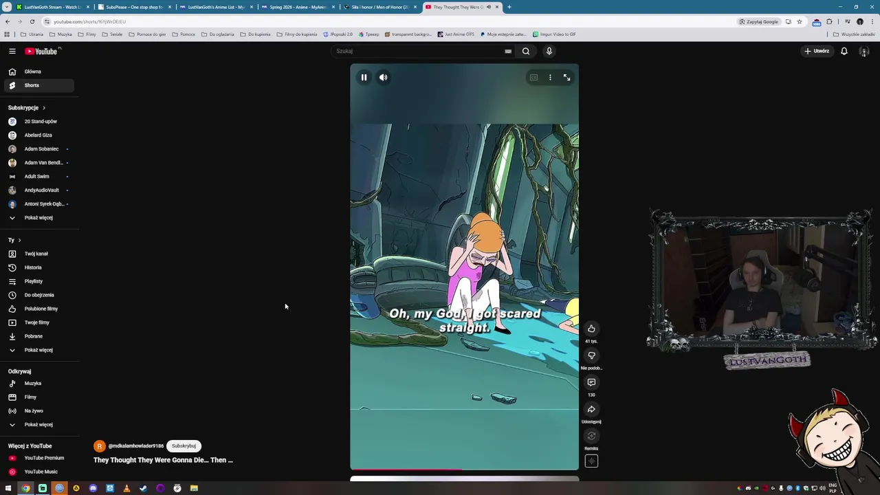Open Filmy in Odkrywaj
The image size is (880, 495).
tap(38, 397)
